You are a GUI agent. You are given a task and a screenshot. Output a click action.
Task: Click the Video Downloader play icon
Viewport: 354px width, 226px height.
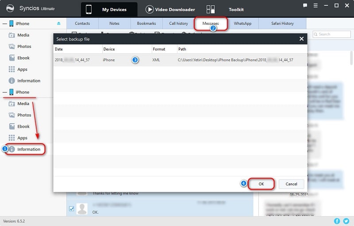[x=149, y=9]
